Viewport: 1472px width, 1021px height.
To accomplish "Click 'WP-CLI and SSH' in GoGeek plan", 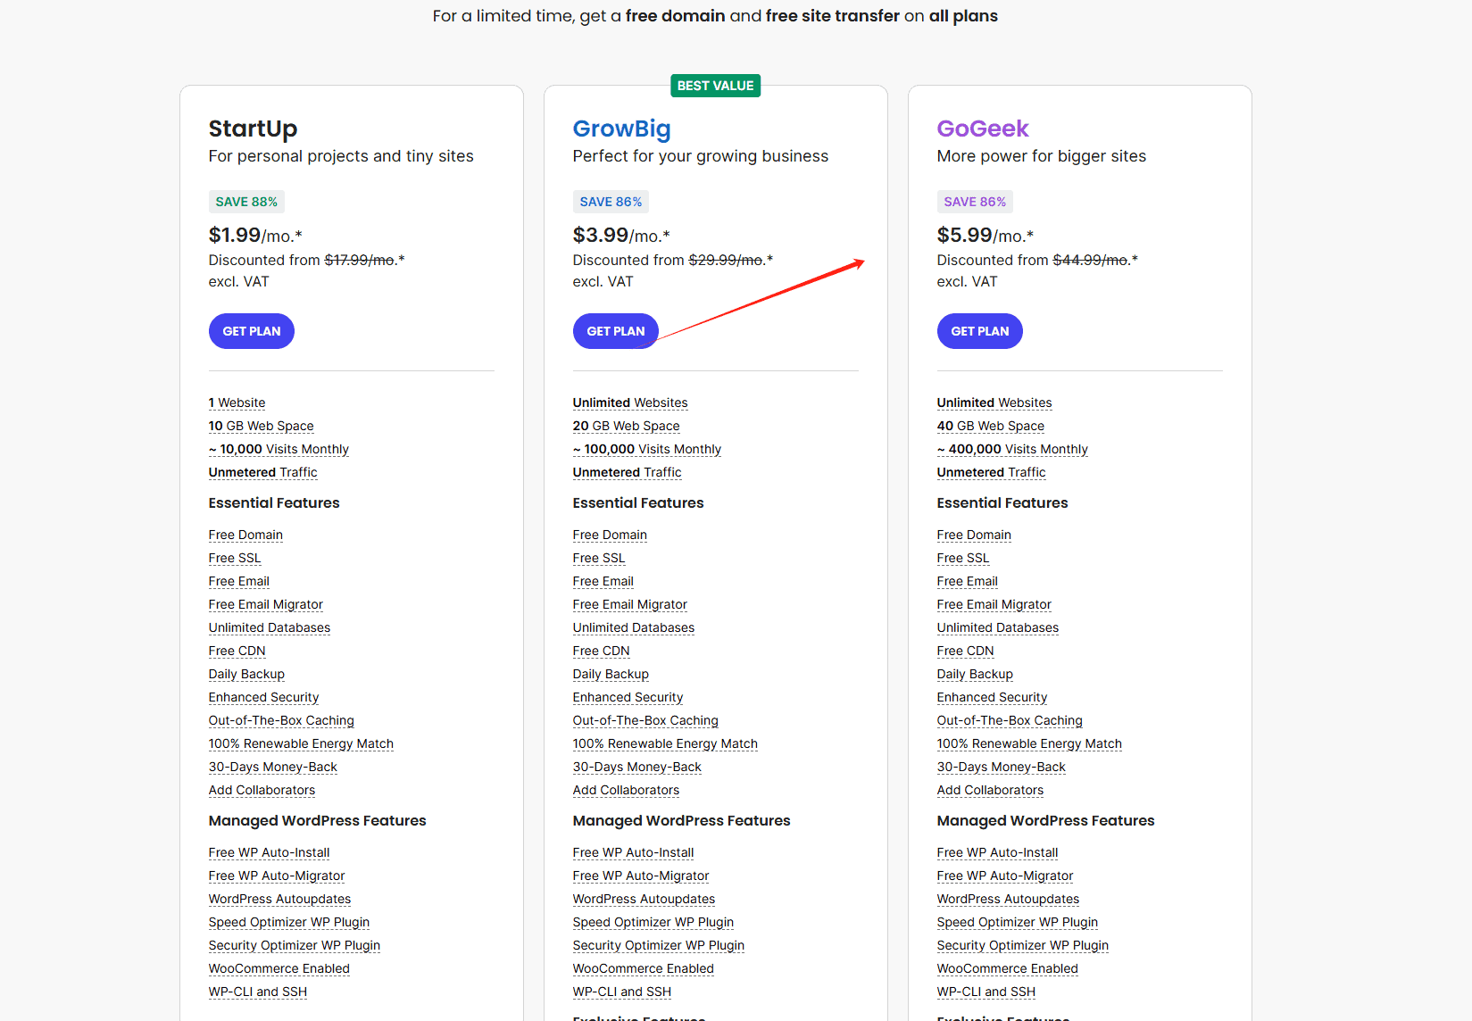I will pyautogui.click(x=986, y=992).
